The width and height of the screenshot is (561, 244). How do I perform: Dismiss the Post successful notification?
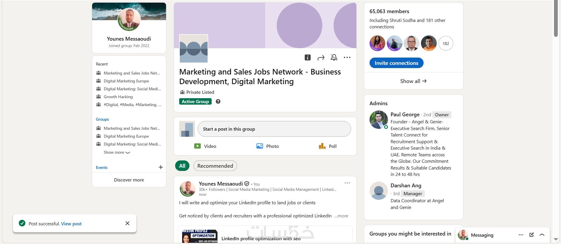[127, 223]
